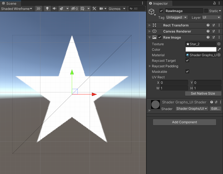The width and height of the screenshot is (223, 174).
Task: Click the component tools icon in the toolbar
Action: click(94, 9)
